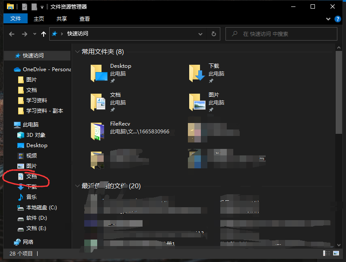Screen dimensions: 346x262
Task: Open the help question mark icon
Action: (x=337, y=19)
